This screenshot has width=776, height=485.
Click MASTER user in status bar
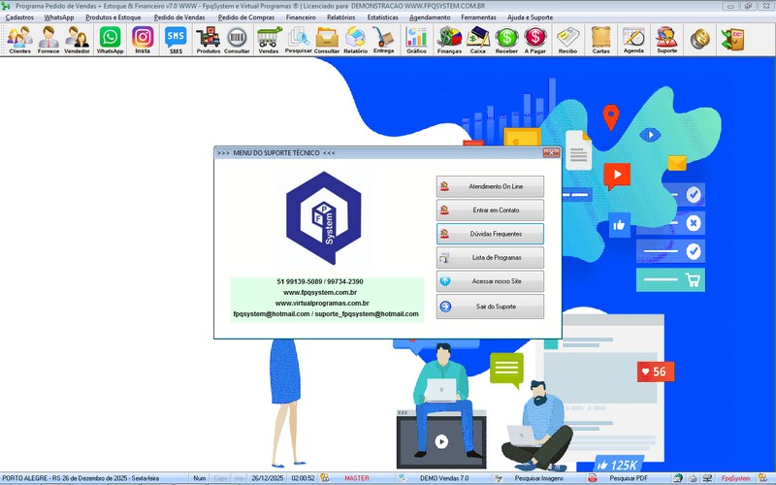[x=356, y=478]
